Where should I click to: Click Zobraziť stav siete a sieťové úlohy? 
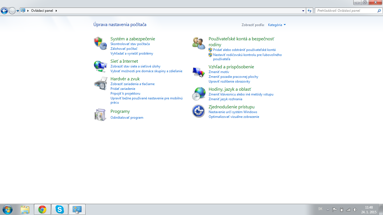pyautogui.click(x=135, y=66)
